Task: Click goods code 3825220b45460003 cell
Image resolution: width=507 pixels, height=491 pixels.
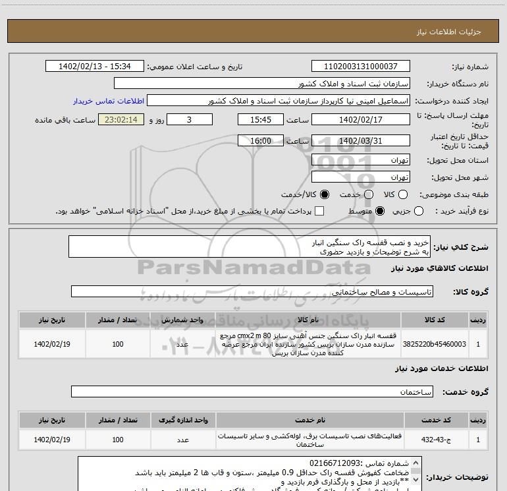Action: (435, 344)
